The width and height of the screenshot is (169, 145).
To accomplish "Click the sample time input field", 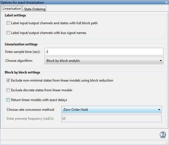I will pyautogui.click(x=104, y=52).
